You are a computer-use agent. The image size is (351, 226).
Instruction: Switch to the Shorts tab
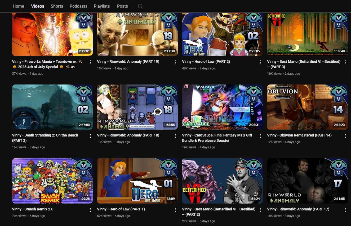click(57, 6)
